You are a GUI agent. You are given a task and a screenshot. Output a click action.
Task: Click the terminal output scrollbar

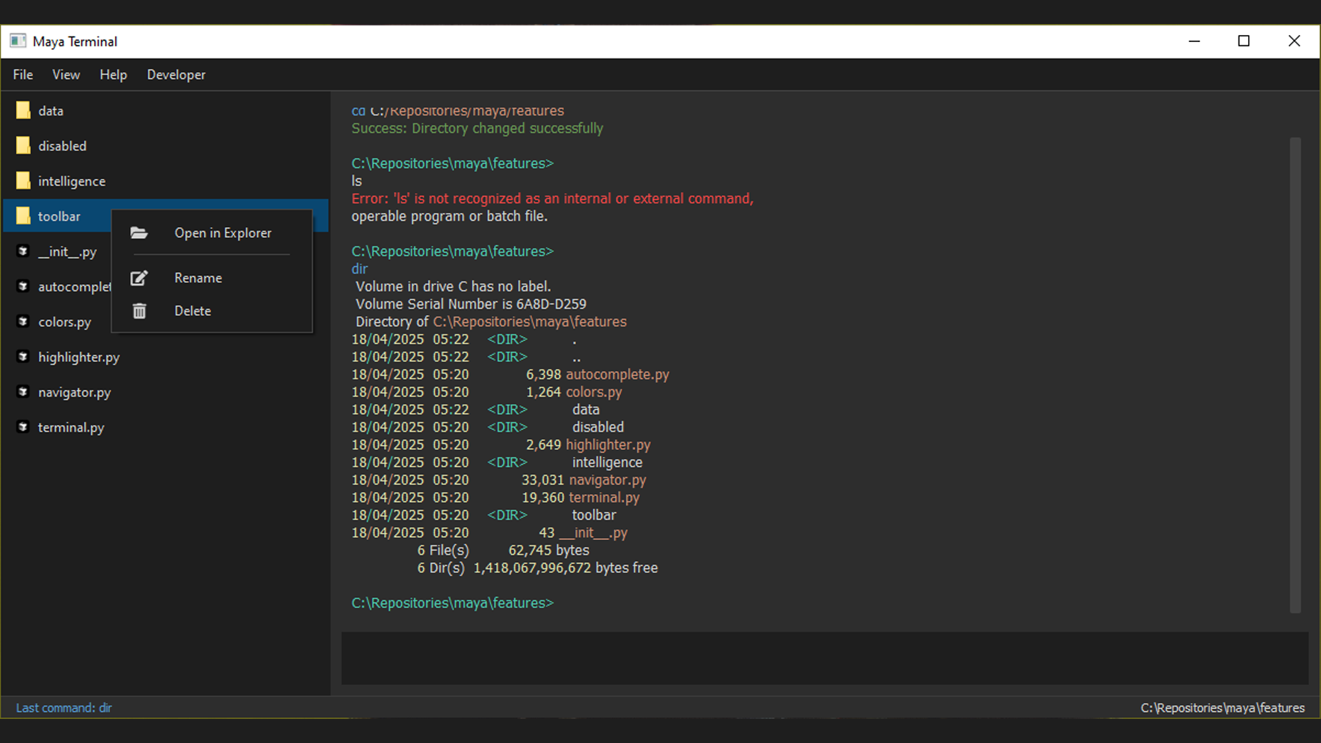(1295, 375)
